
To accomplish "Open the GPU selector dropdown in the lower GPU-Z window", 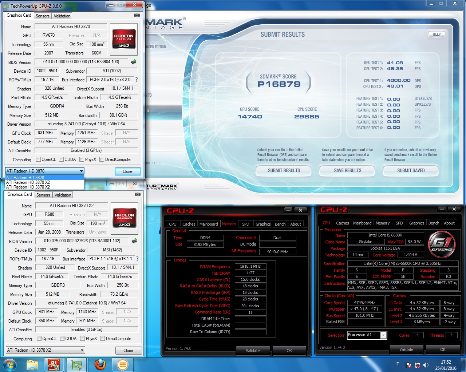I will [x=46, y=350].
